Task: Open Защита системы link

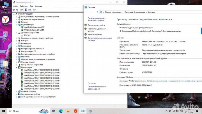Action: 95,35
